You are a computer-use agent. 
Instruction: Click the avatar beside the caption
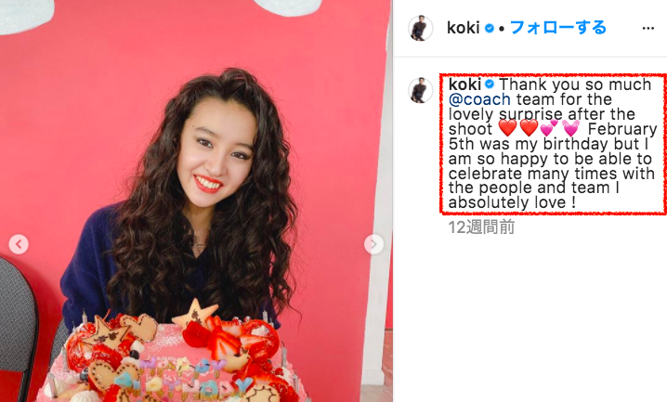pyautogui.click(x=420, y=90)
